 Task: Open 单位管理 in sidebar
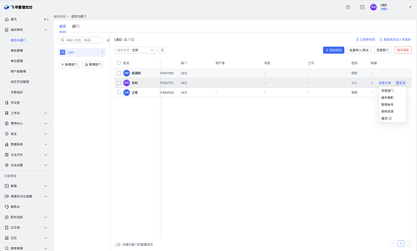[x=16, y=61]
